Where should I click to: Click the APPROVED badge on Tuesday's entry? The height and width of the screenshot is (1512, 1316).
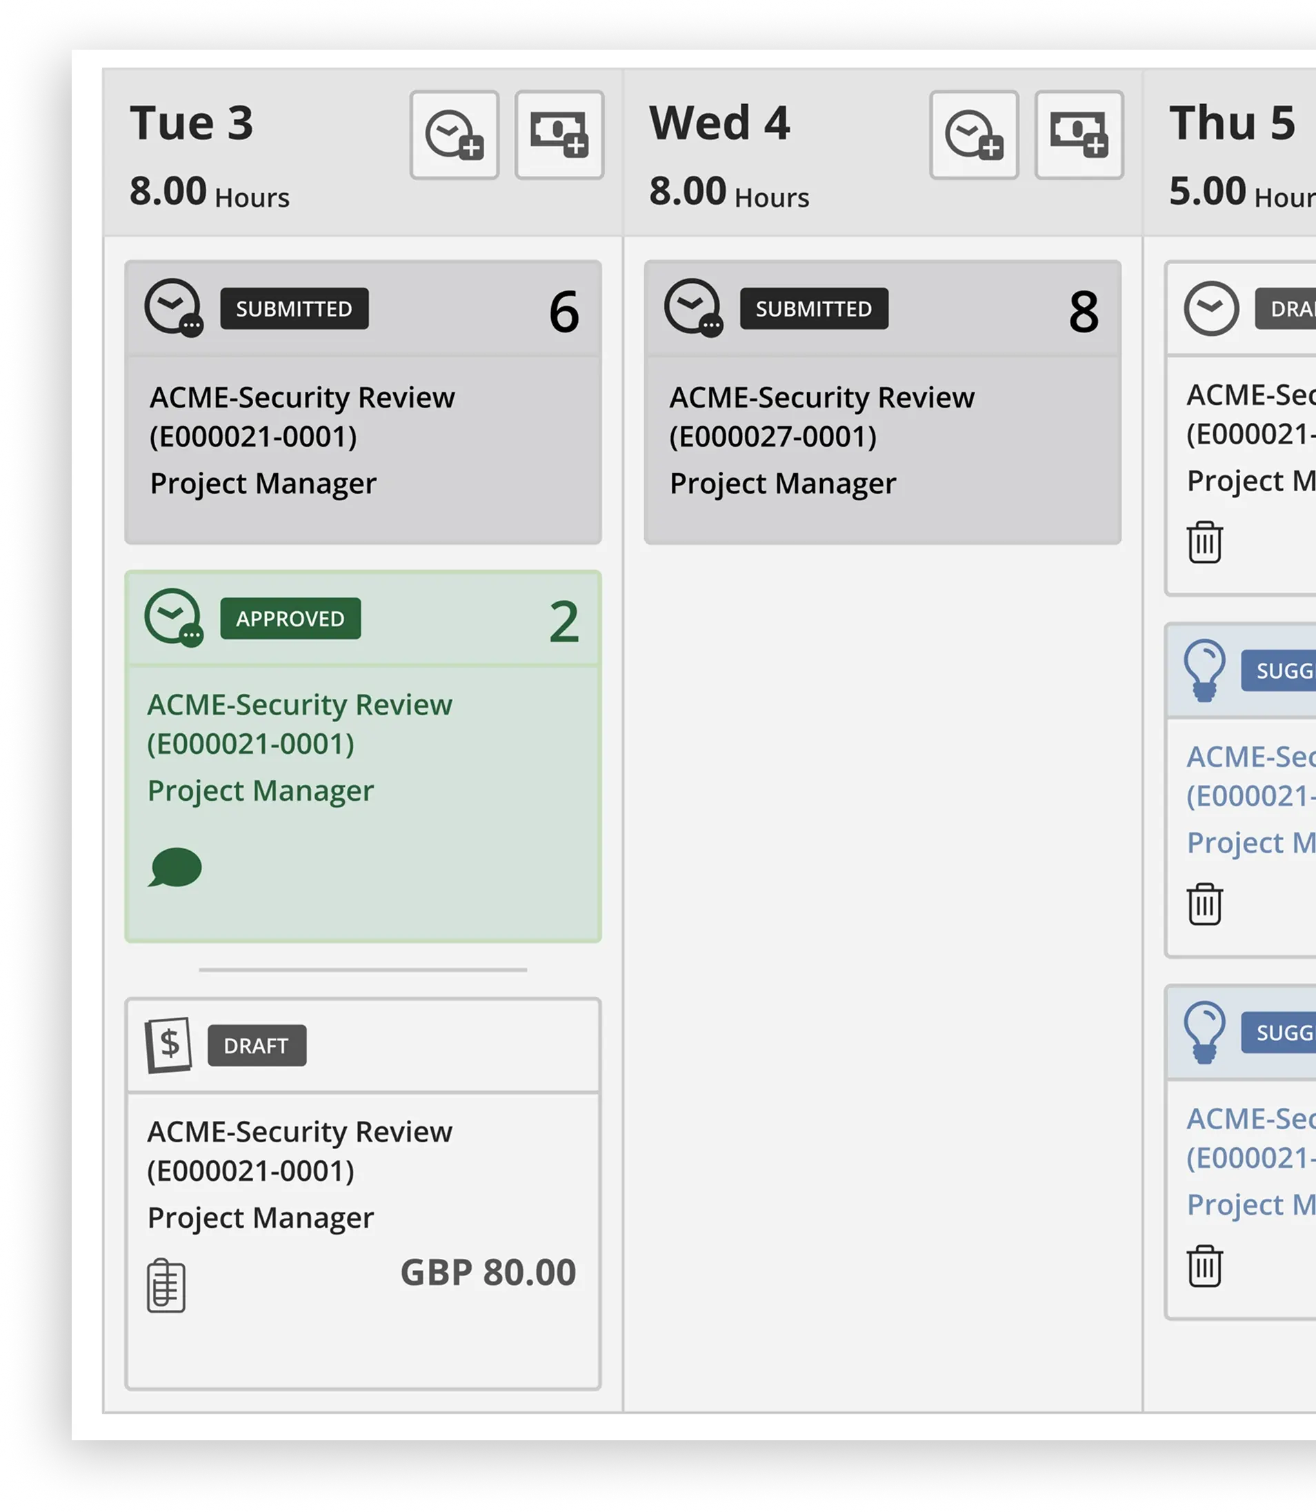(290, 619)
